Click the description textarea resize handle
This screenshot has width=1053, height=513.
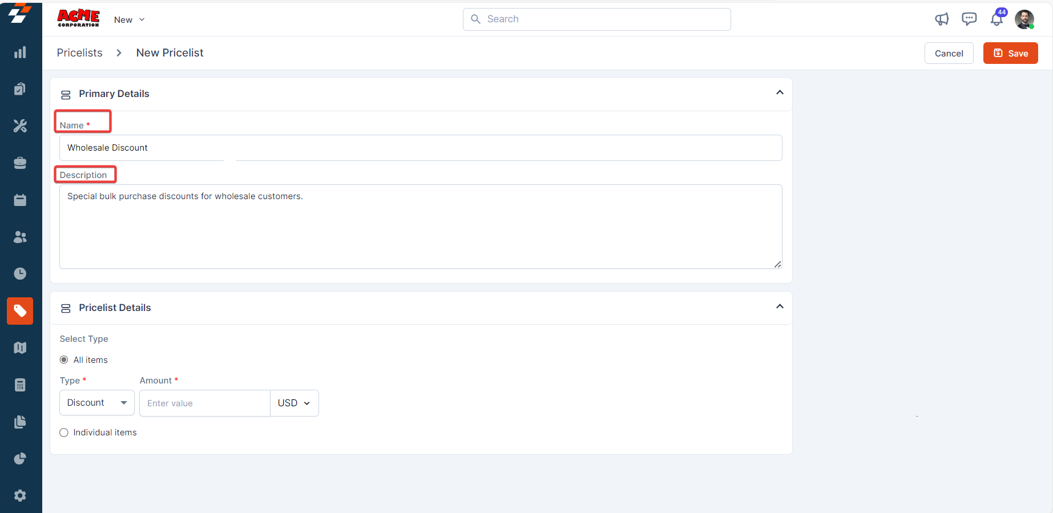777,264
